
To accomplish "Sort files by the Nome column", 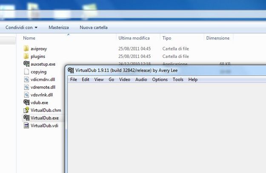I will [x=29, y=38].
